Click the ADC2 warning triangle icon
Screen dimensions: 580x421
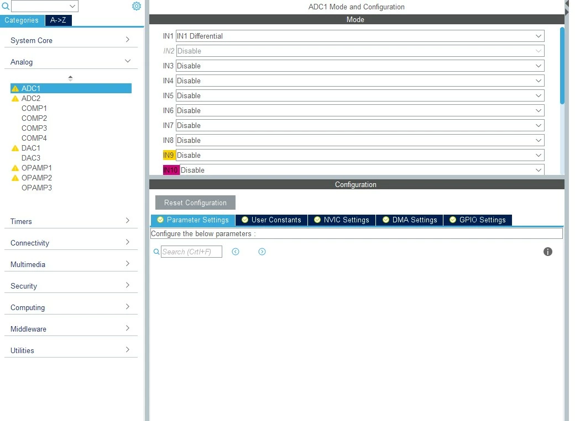[15, 99]
